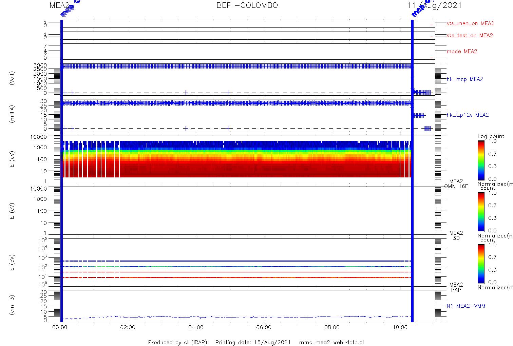Click the hk_mcp voltage trace panel

click(x=247, y=80)
